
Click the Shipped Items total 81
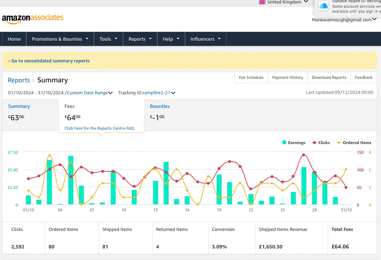point(105,247)
